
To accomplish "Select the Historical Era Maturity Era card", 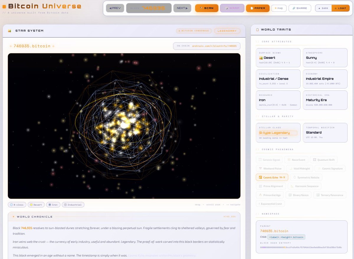I will [325, 100].
